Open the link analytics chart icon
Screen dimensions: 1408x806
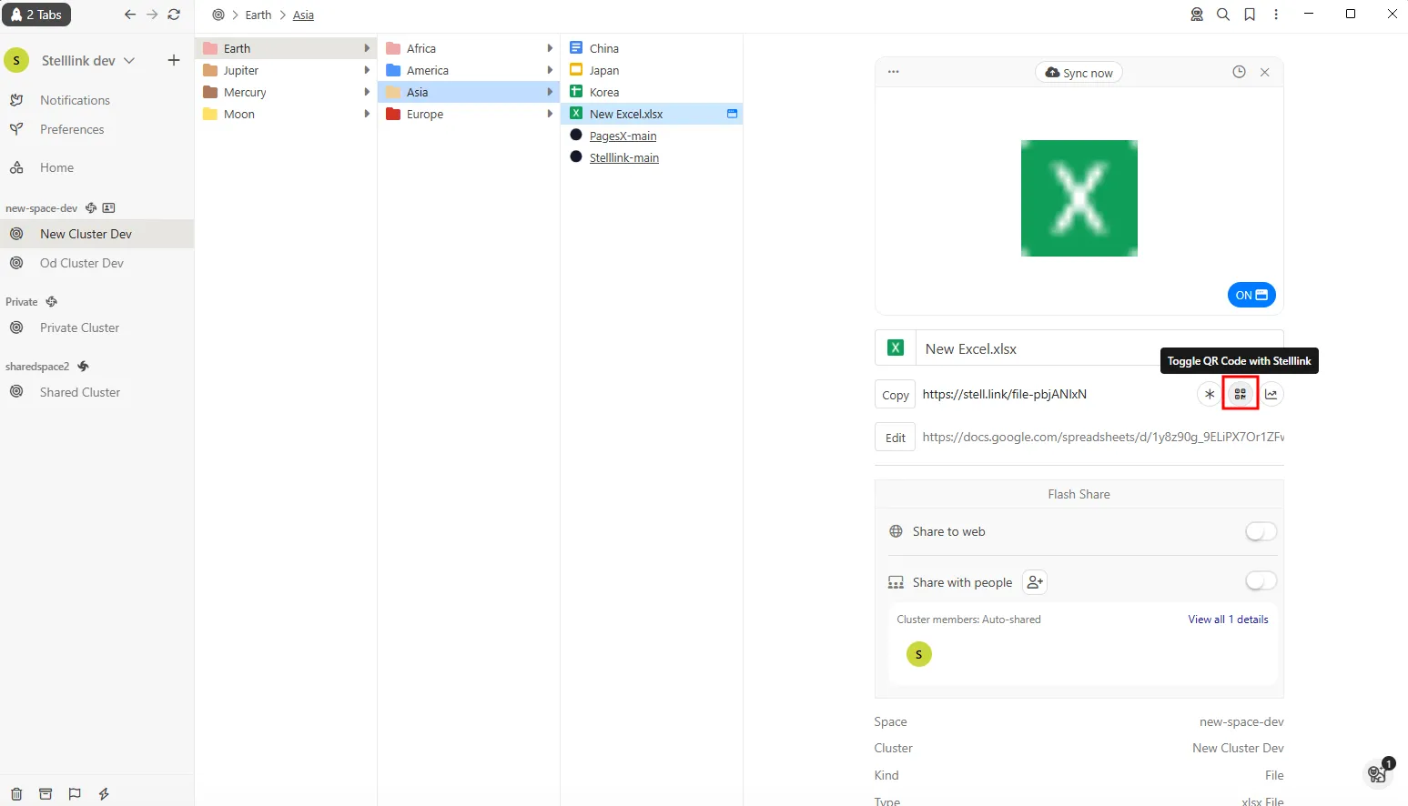1271,394
